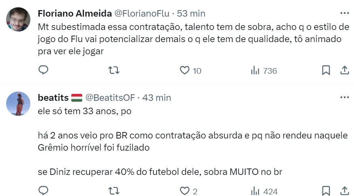The width and height of the screenshot is (354, 196).
Task: View analytics of 736-view tweet
Action: 264,71
